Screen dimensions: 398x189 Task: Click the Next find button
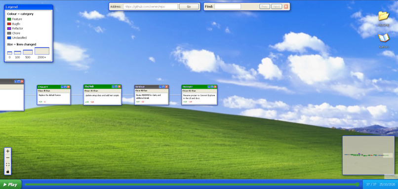277,6
